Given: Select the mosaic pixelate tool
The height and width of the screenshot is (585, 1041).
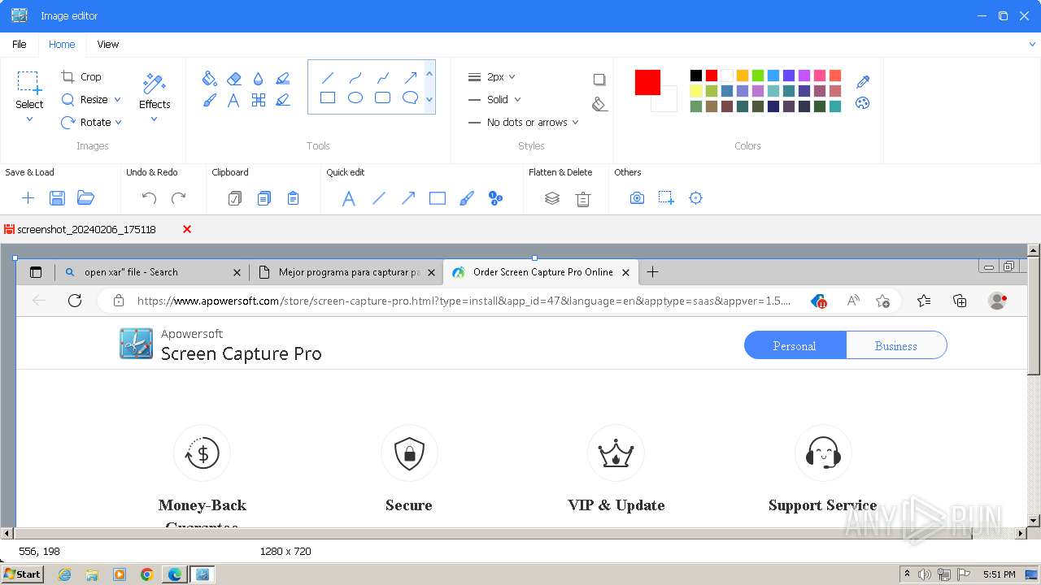Looking at the screenshot, I should tap(259, 100).
